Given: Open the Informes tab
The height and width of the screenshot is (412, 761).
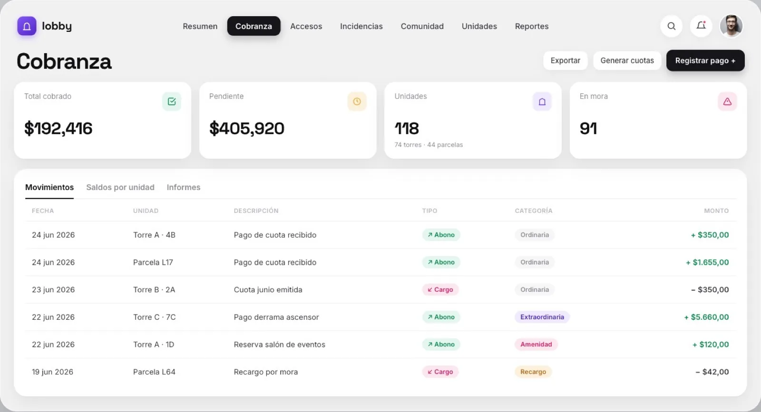Looking at the screenshot, I should pos(184,187).
